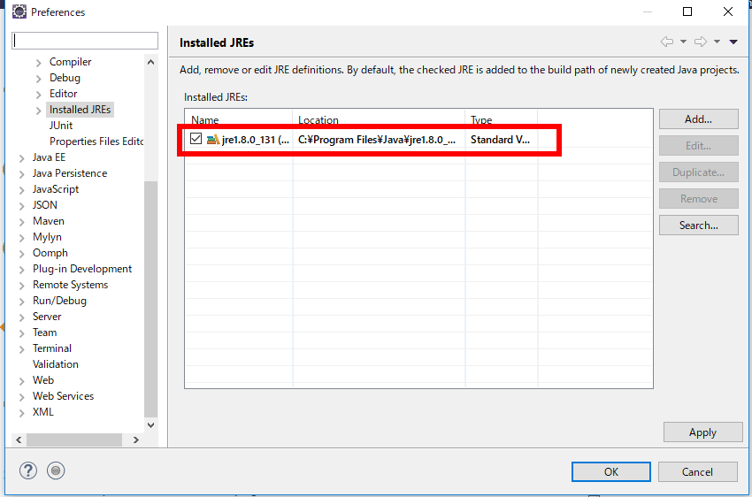Expand the Compiler tree node
This screenshot has height=497, width=752.
coord(39,63)
